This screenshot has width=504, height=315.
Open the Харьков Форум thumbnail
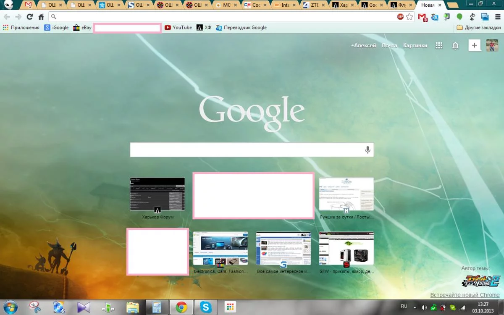pos(157,194)
